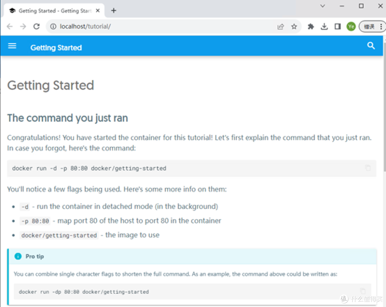Copy the shortened -dp command snippet
Screen dimensions: 386x307
coord(362,291)
